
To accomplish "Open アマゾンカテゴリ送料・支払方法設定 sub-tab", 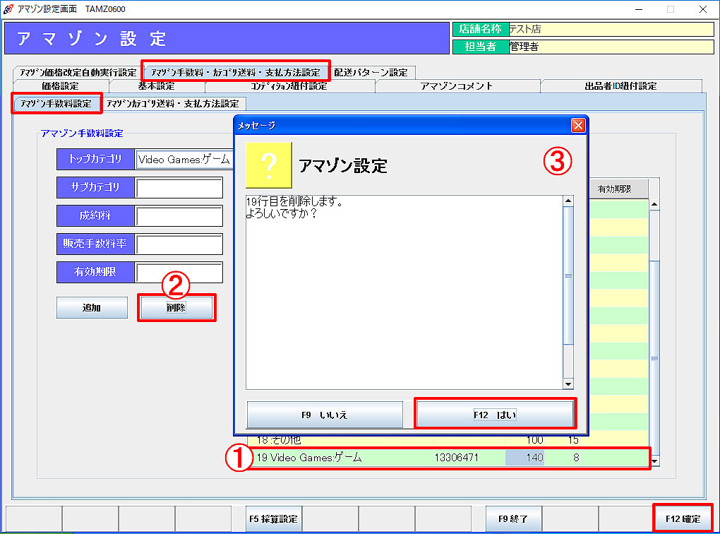I will coord(172,104).
